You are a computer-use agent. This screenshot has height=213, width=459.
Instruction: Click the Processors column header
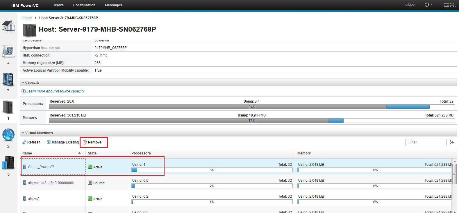[212, 153]
